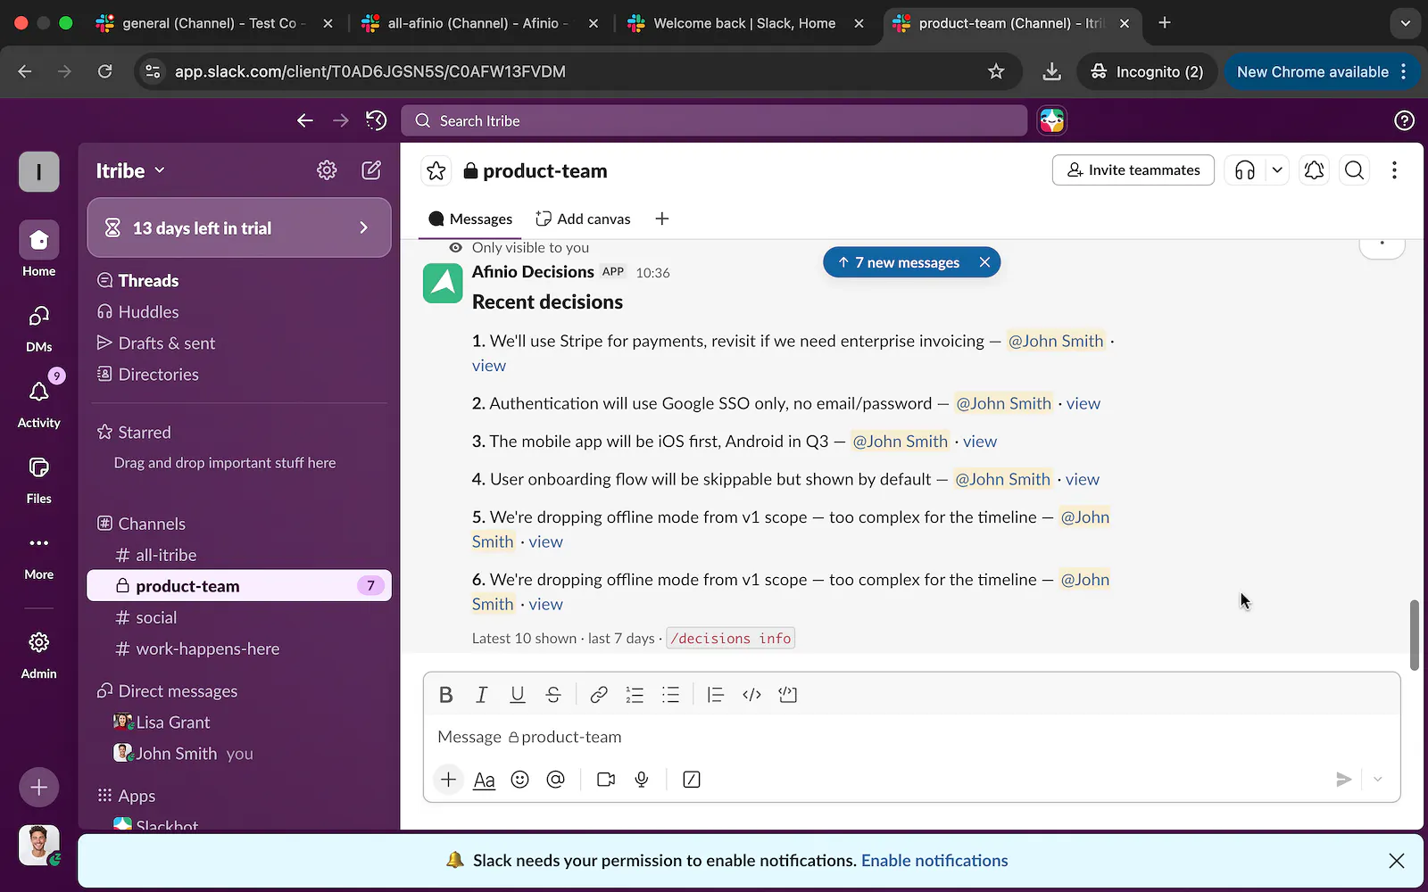Viewport: 1428px width, 892px height.
Task: Toggle the Aa formatting toolbar
Action: coord(484,780)
